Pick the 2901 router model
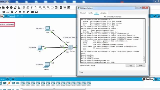 (33, 83)
